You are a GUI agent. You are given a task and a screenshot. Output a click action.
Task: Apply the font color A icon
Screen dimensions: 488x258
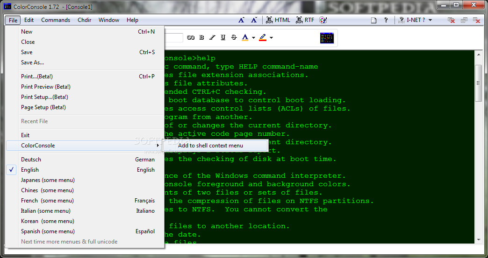coord(245,38)
